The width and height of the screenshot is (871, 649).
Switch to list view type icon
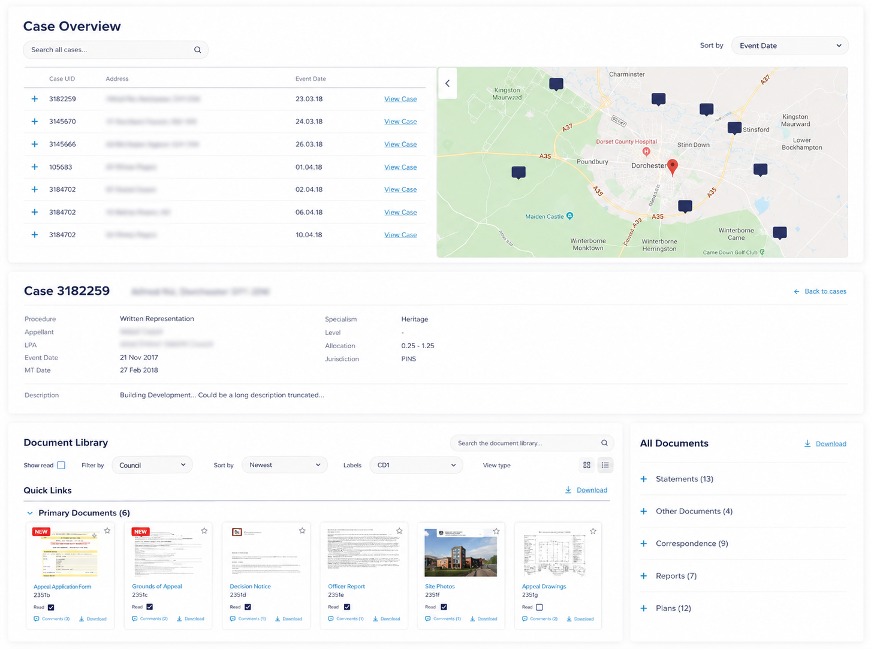(605, 465)
